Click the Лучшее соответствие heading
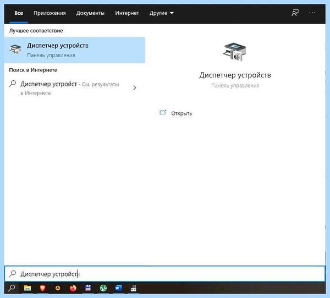This screenshot has height=298, width=330. click(x=36, y=31)
